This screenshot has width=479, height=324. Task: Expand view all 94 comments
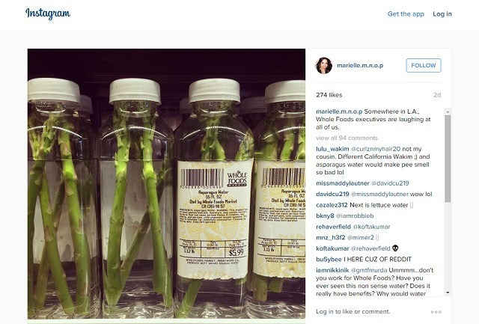pos(347,138)
